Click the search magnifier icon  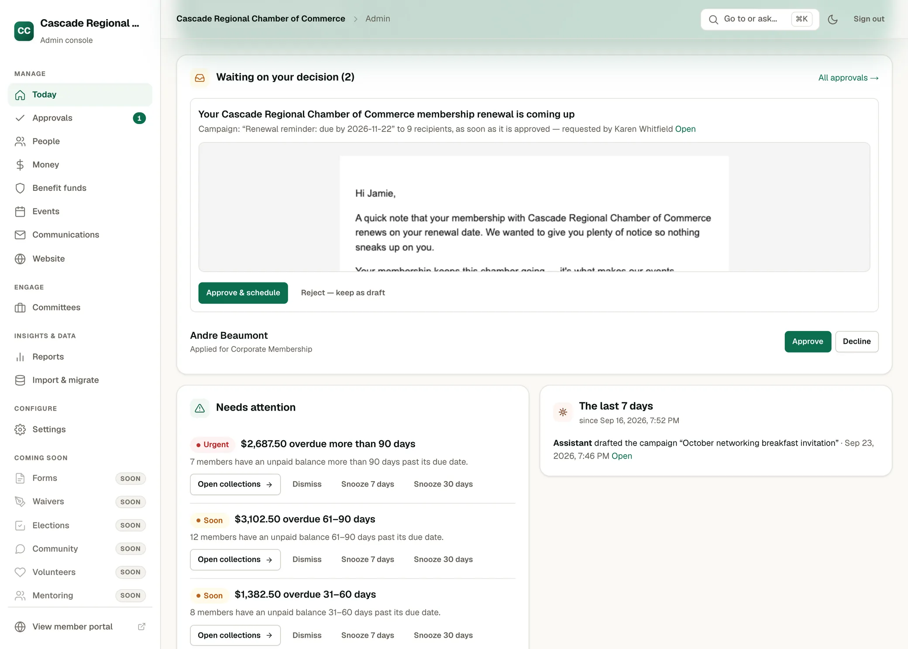[713, 19]
